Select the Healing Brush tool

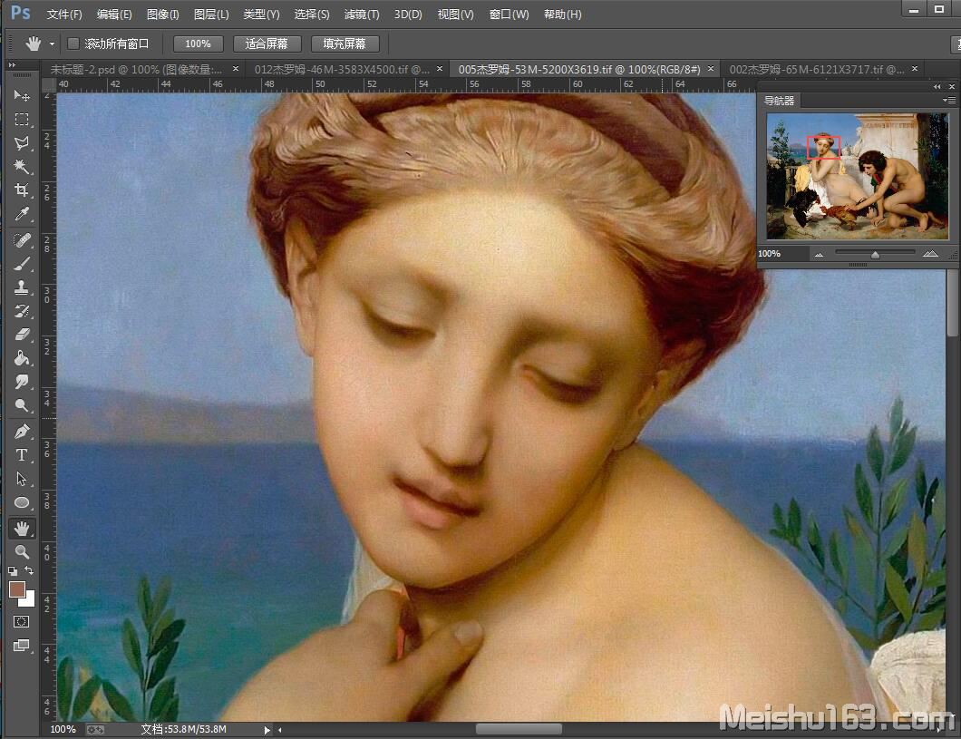[22, 240]
